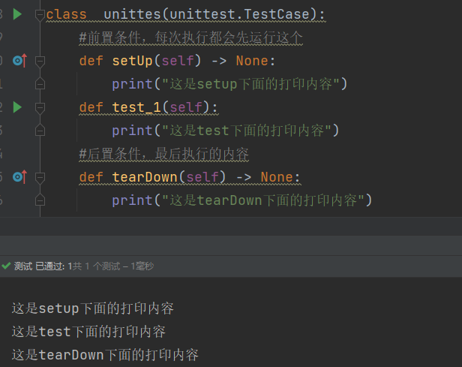Viewport: 462px width, 367px height.
Task: Collapse the test_1 method fold marker
Action: point(40,108)
